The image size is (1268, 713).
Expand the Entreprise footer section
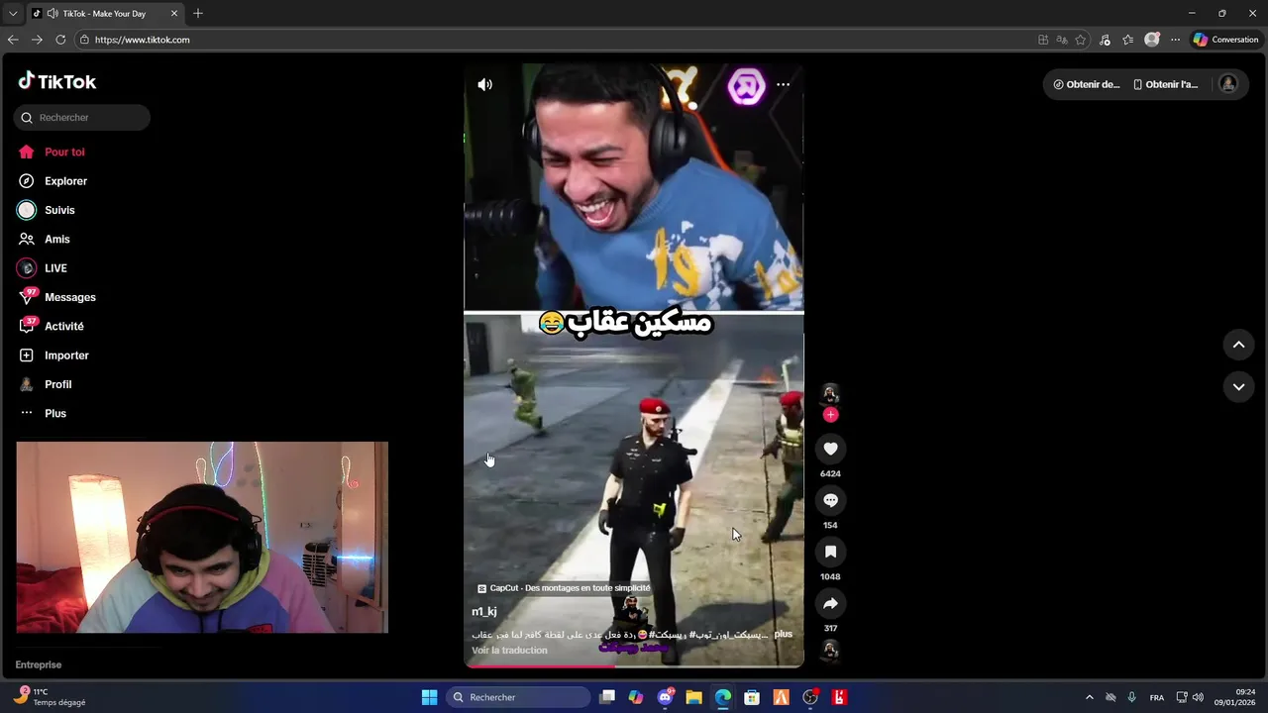pyautogui.click(x=39, y=664)
